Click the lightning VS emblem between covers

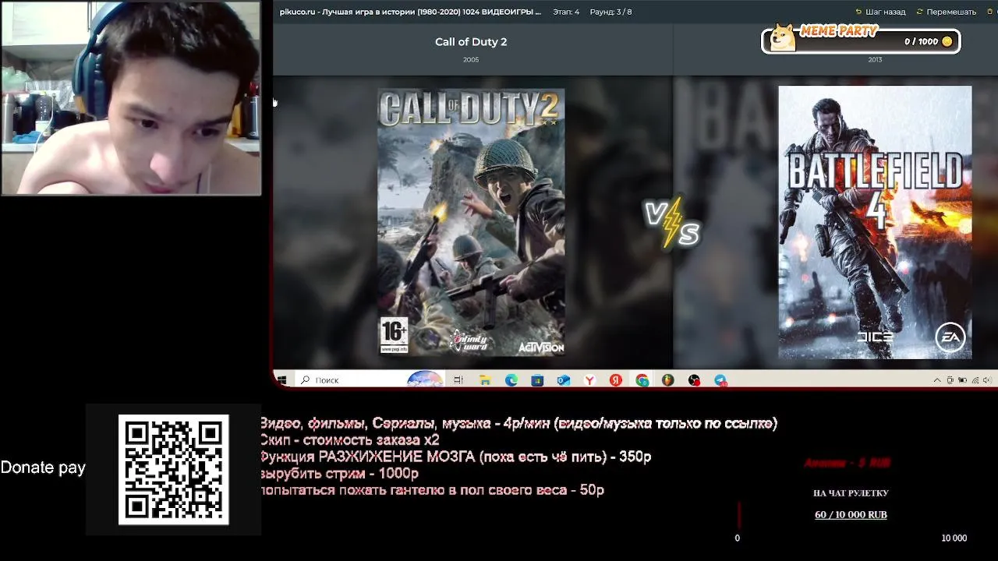[672, 222]
